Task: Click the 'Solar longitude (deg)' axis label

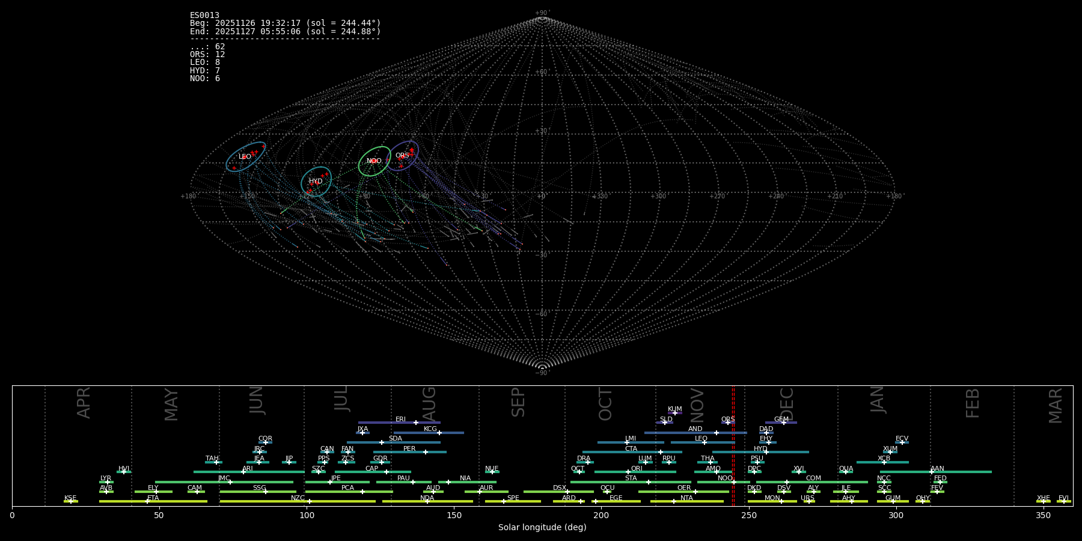Action: coord(542,528)
